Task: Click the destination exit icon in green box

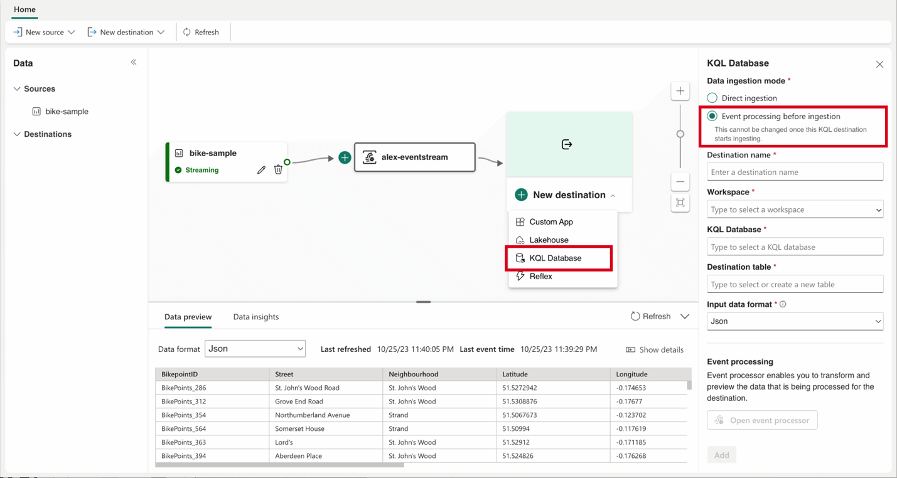Action: pos(567,144)
